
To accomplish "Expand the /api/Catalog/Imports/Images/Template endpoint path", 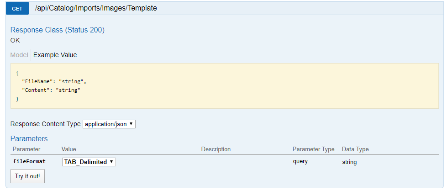I will point(96,8).
